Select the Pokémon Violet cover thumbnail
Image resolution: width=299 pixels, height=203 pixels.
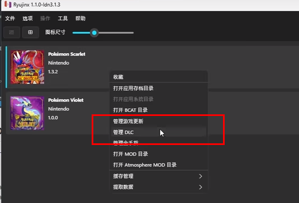click(27, 113)
